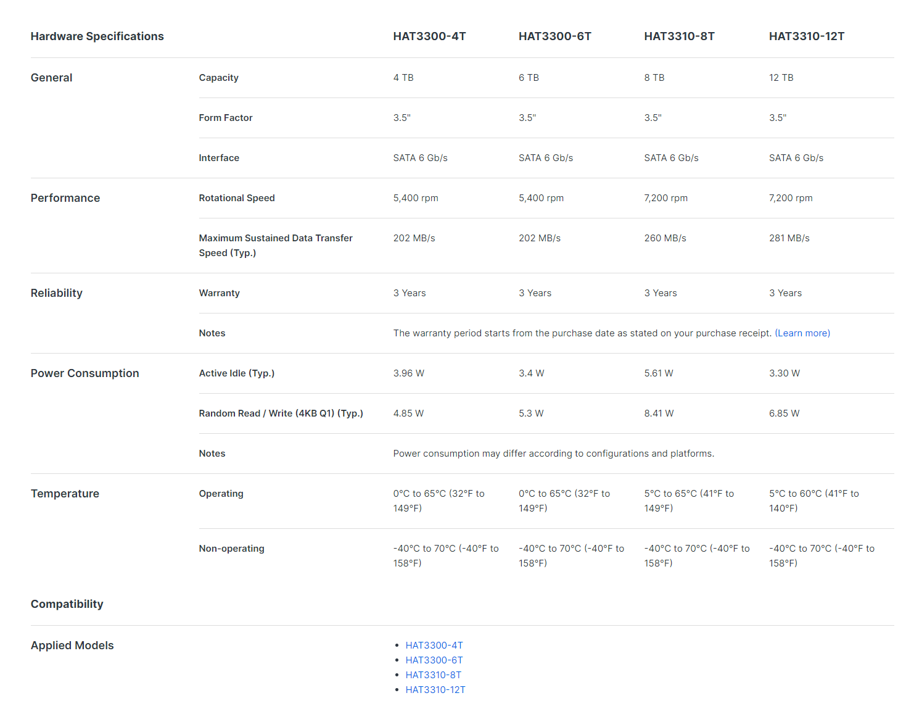Click the 'Active Idle (Typ.)' row label

[x=237, y=373]
